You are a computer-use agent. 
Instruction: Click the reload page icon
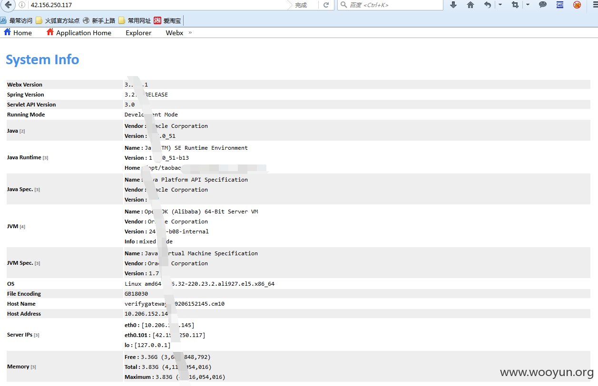[326, 5]
